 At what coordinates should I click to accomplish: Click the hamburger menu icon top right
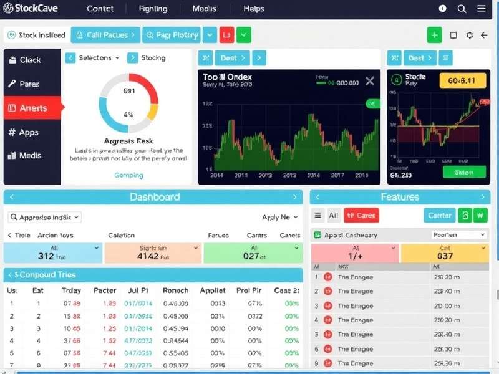481,9
